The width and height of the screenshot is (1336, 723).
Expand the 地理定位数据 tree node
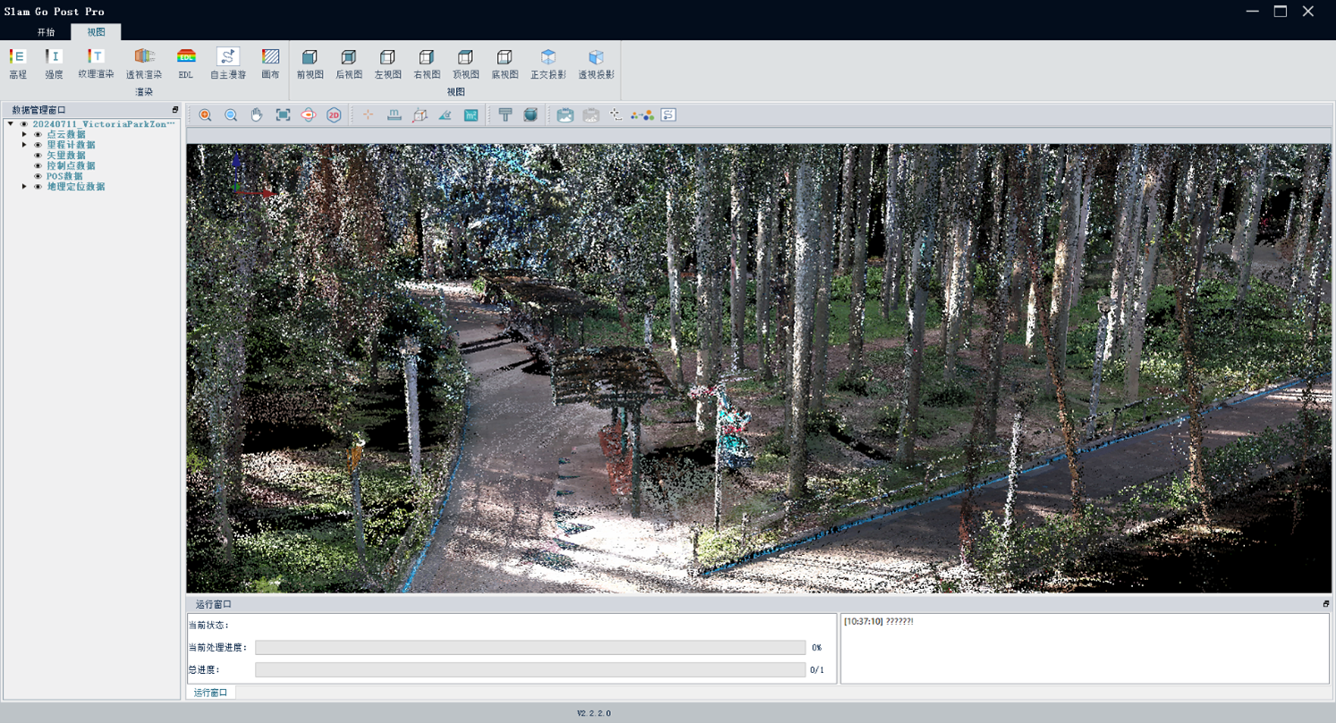[x=24, y=187]
